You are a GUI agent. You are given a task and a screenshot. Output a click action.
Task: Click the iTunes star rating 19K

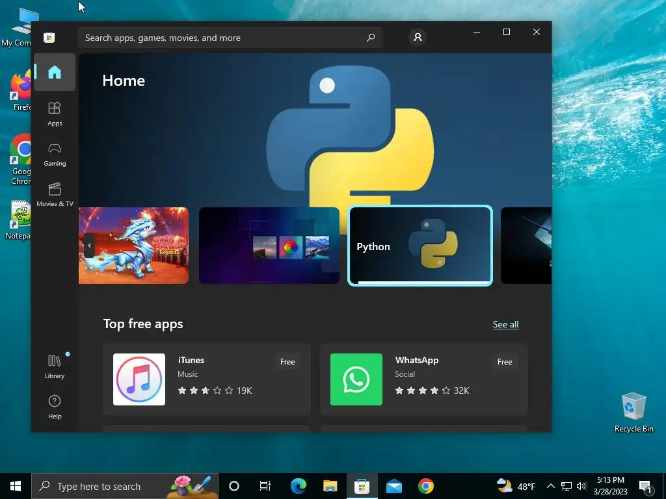click(x=215, y=390)
